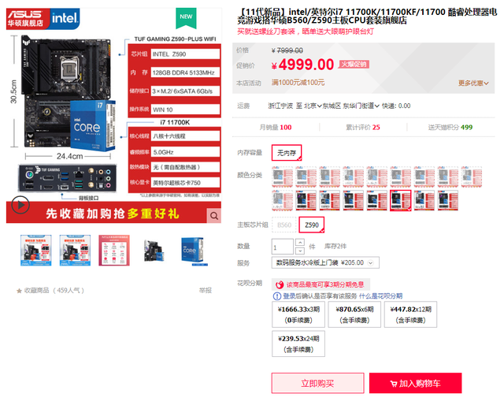This screenshot has width=504, height=416.
Task: Choose the Z590 motherboard chipset option
Action: coord(312,225)
